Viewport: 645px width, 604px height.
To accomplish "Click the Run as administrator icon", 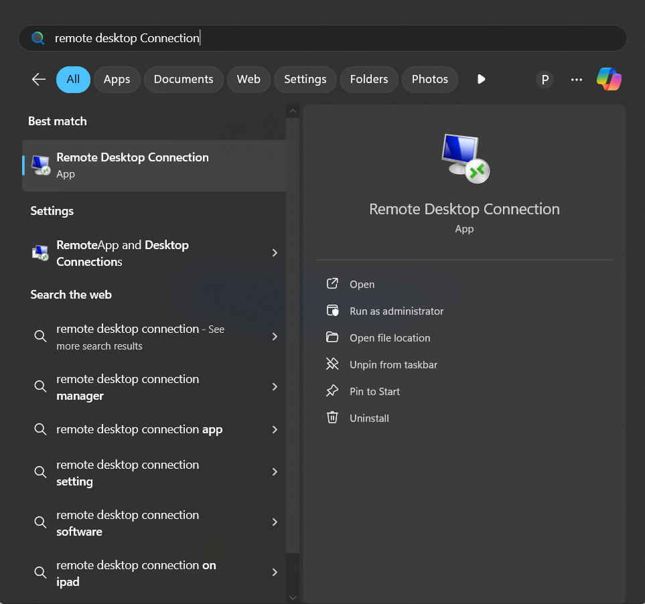I will tap(332, 311).
